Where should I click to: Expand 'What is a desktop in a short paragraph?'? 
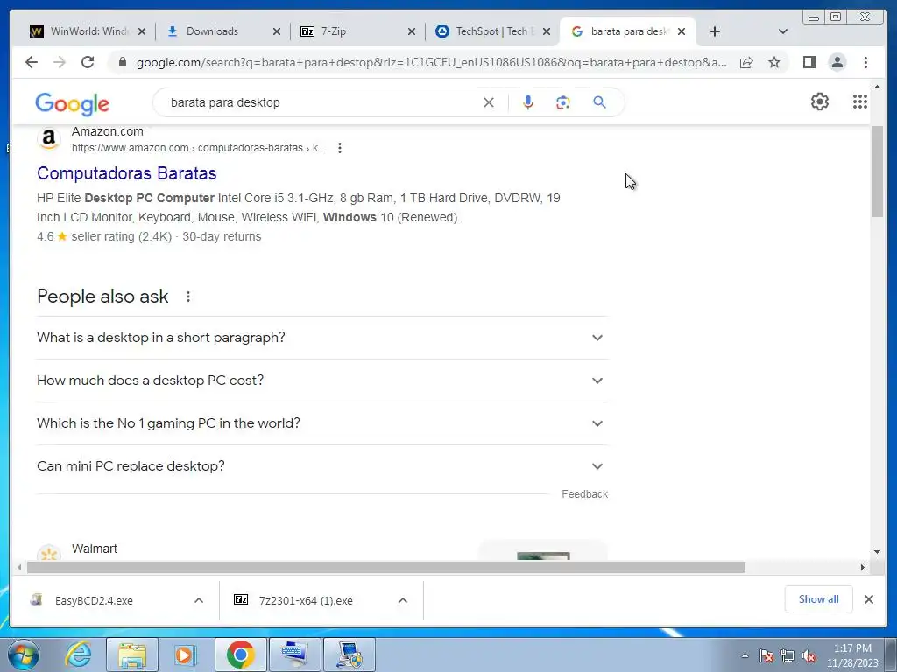click(322, 338)
